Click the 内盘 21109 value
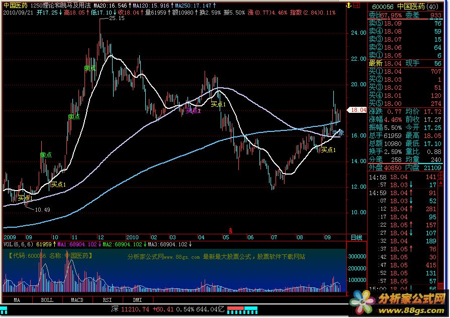Screen dimensions: 450x318 pos(432,168)
